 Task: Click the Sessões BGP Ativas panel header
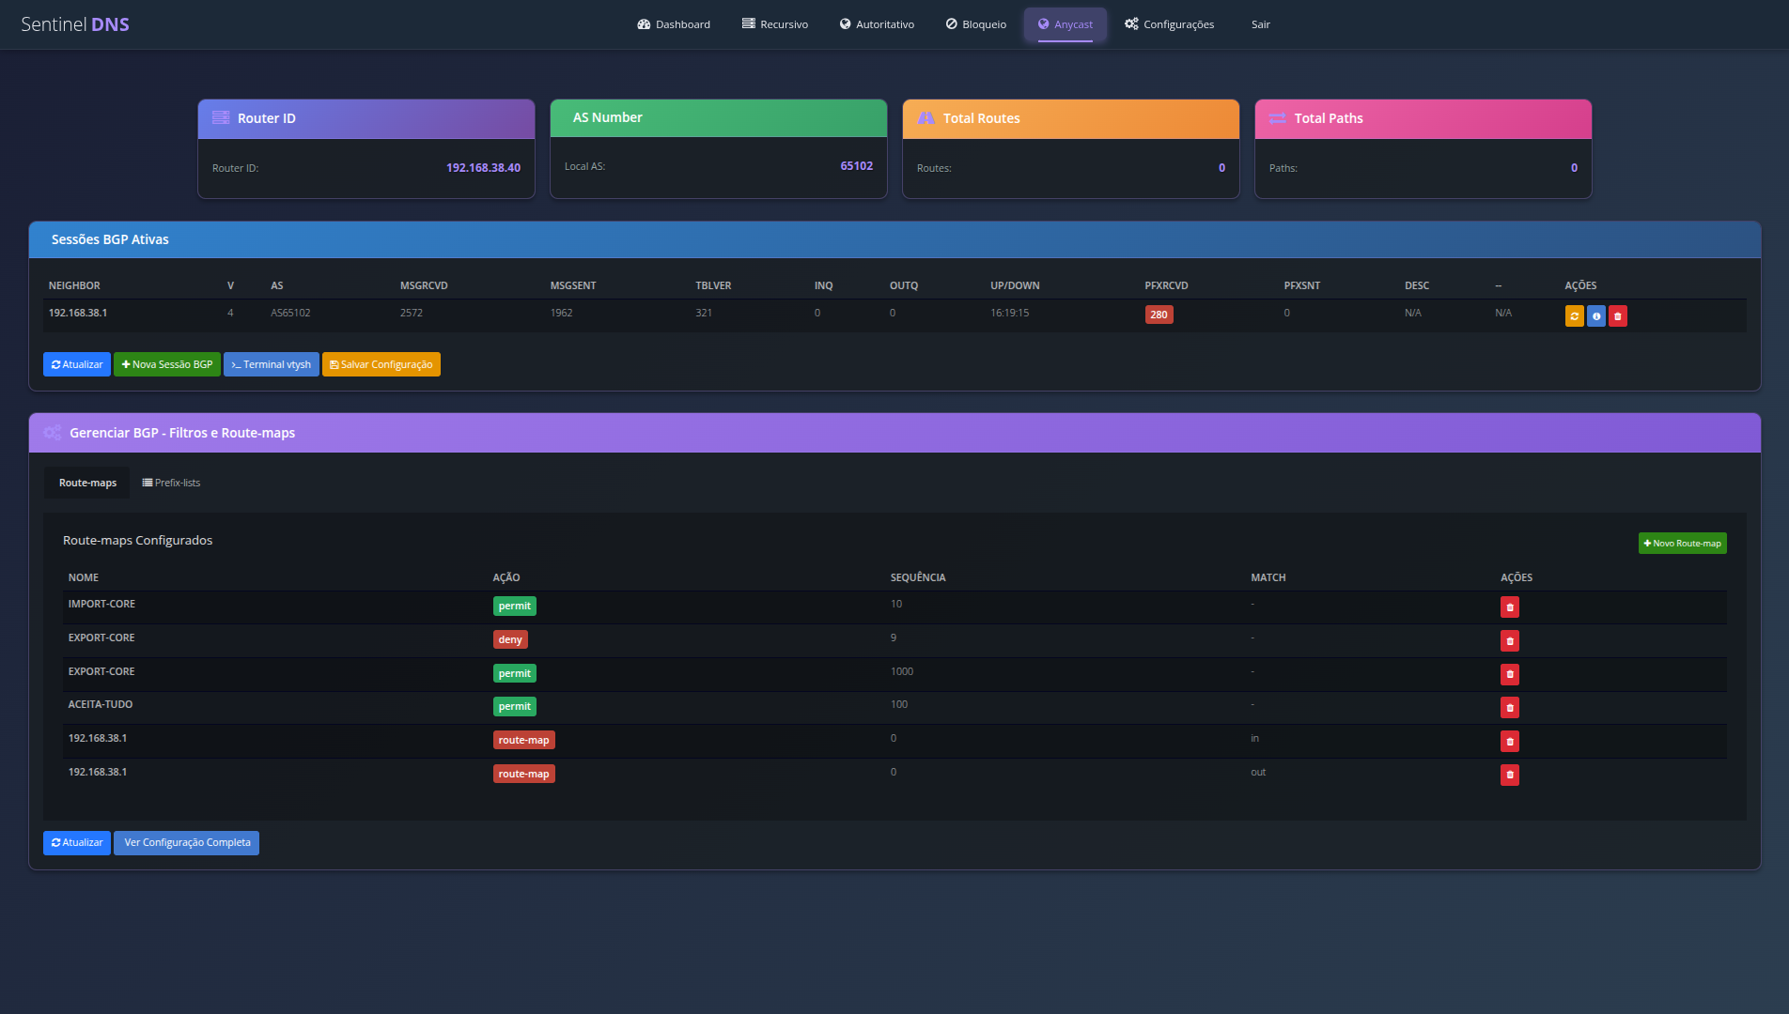[894, 239]
